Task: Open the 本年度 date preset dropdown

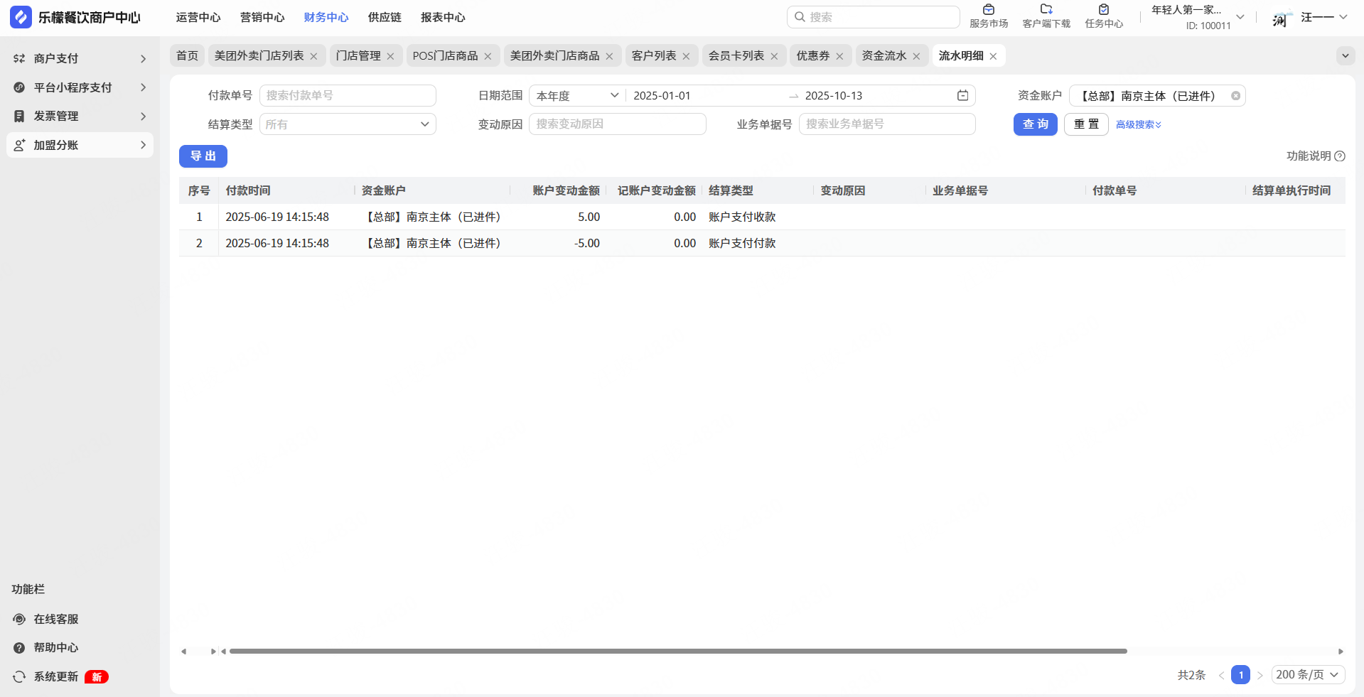Action: 577,95
